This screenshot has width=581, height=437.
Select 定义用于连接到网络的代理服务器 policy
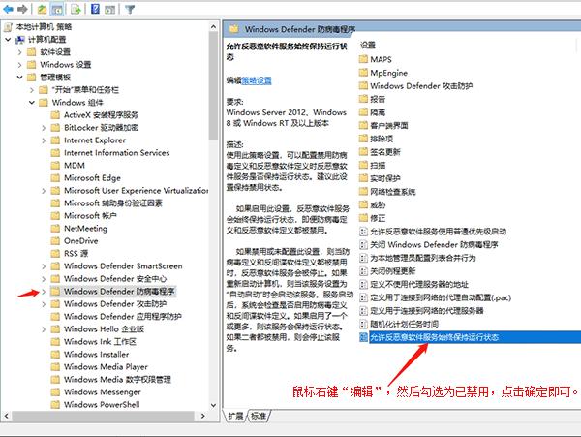pos(427,311)
